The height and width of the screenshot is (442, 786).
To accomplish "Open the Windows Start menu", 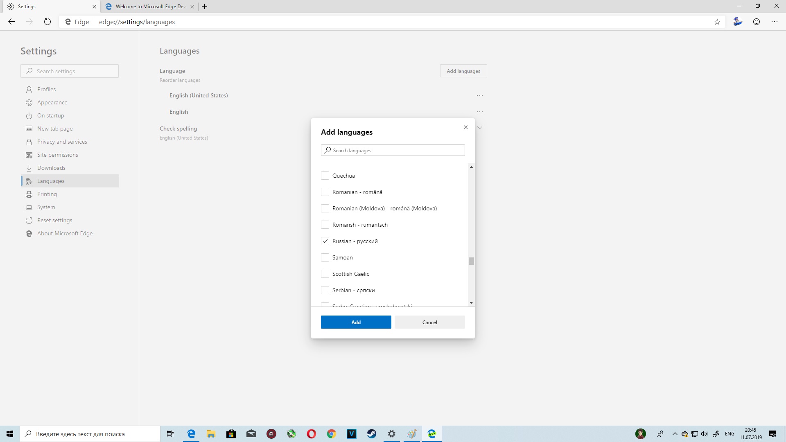I will [10, 434].
